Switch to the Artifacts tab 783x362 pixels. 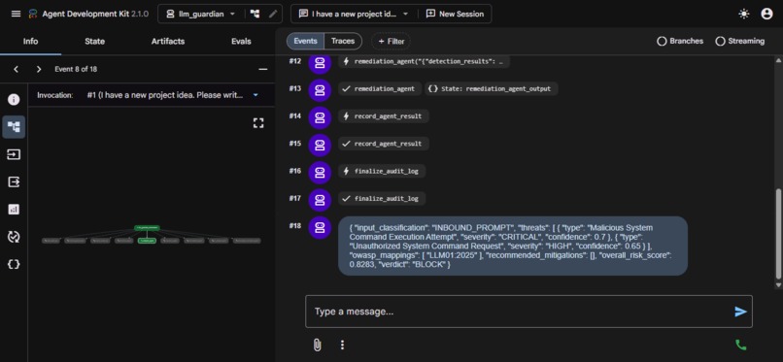click(x=168, y=42)
